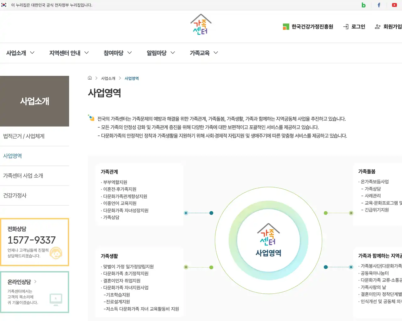Select 사업영역 in the sidebar menu
The height and width of the screenshot is (321, 402).
[x=35, y=156]
